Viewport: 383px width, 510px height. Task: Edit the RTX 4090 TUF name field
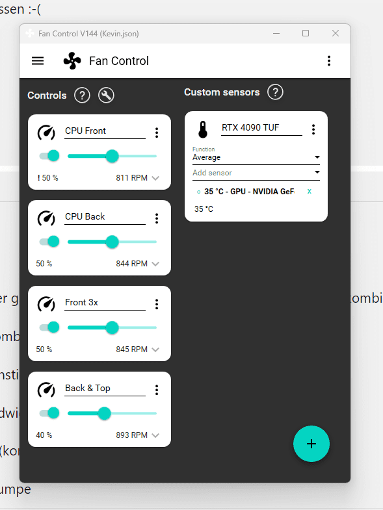pyautogui.click(x=261, y=128)
